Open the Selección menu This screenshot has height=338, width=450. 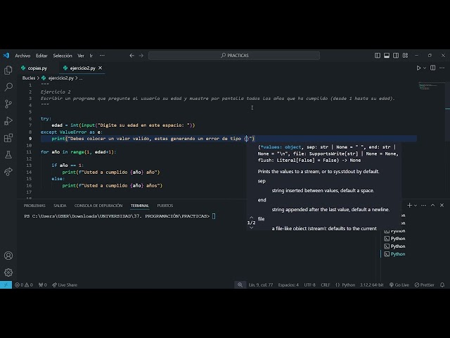coord(63,56)
